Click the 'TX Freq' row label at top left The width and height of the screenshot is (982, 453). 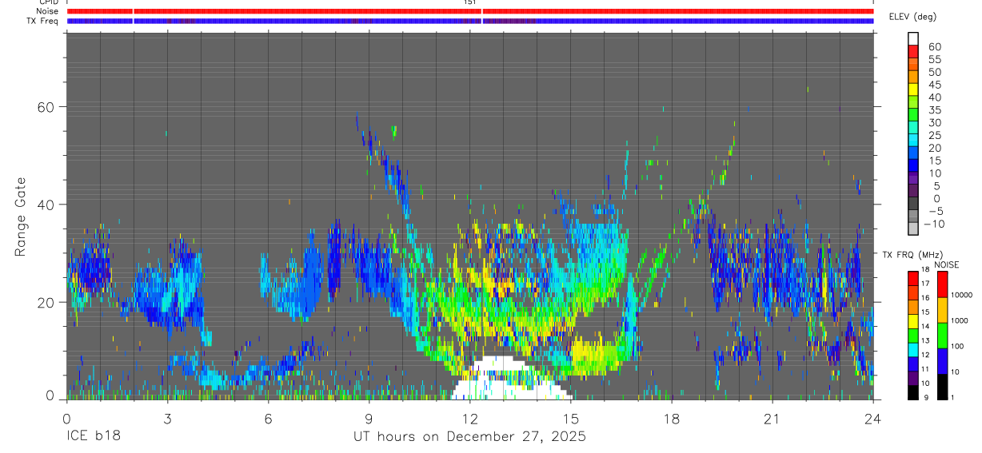pyautogui.click(x=44, y=21)
